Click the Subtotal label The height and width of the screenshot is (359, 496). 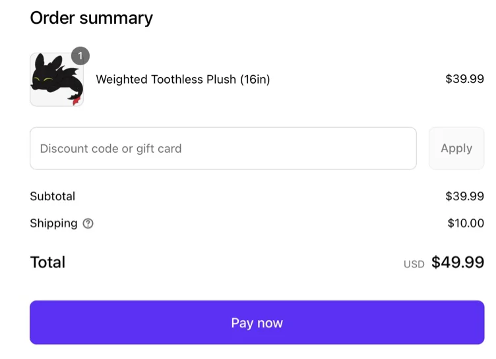pos(53,196)
